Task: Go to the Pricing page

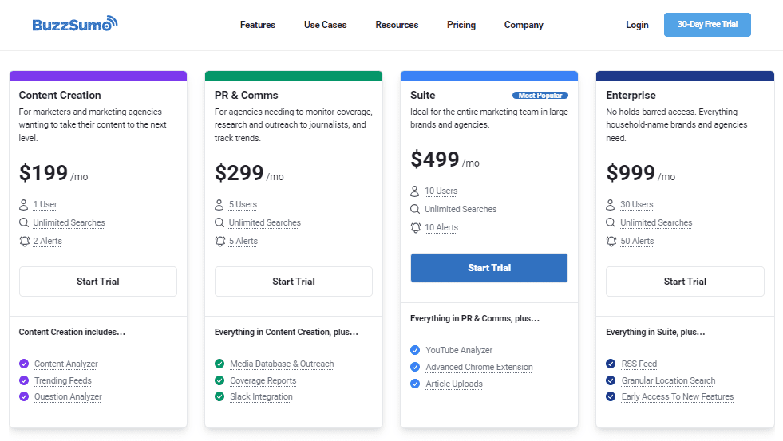Action: (x=461, y=25)
